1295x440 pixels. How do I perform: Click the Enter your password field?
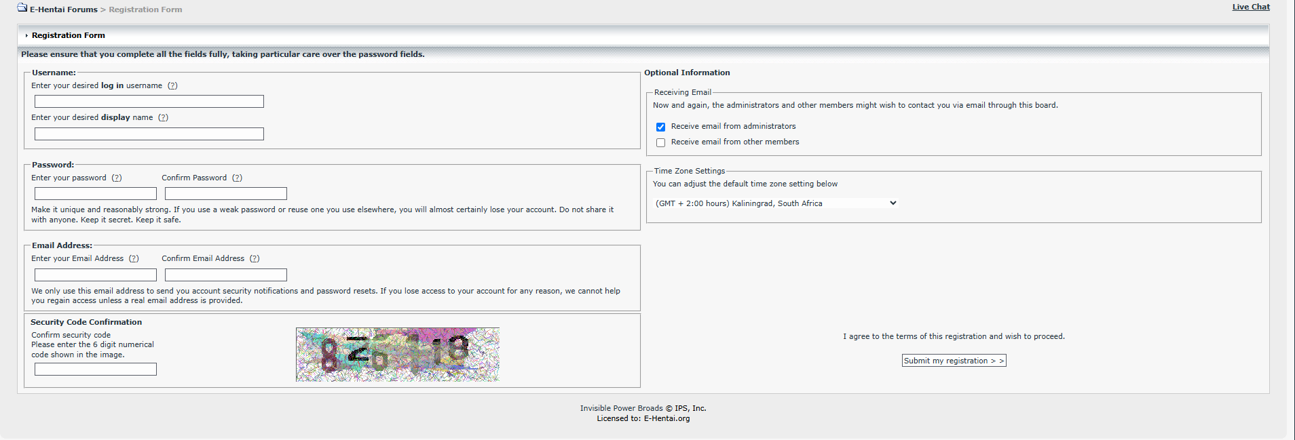point(96,194)
